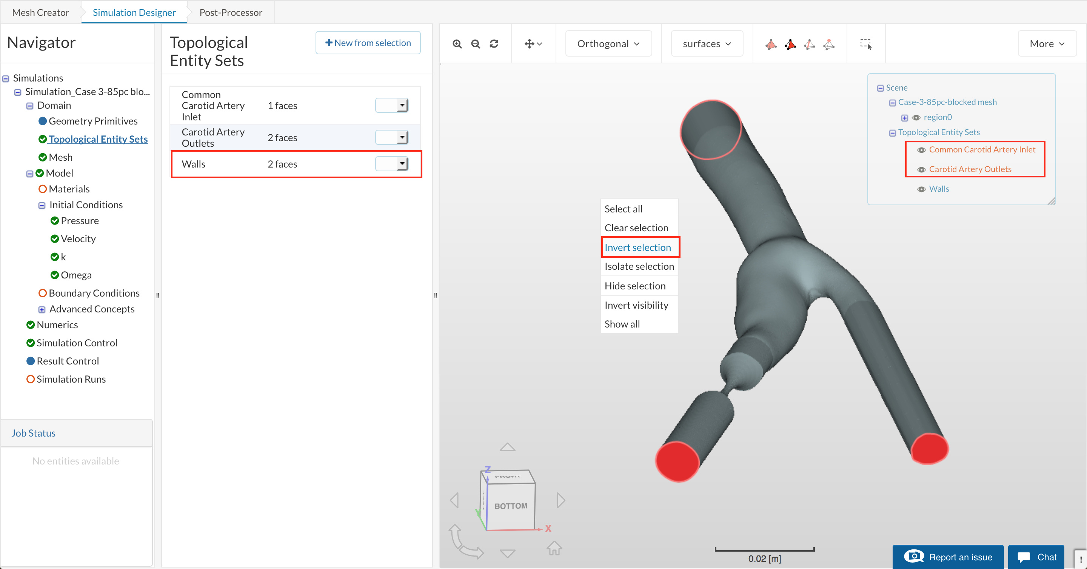Viewport: 1087px width, 569px height.
Task: Click the zoom in magnifier icon
Action: pyautogui.click(x=457, y=44)
